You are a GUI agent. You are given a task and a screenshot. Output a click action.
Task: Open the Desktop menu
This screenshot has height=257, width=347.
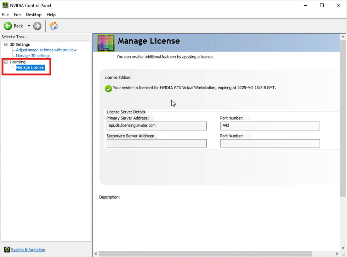click(x=33, y=15)
